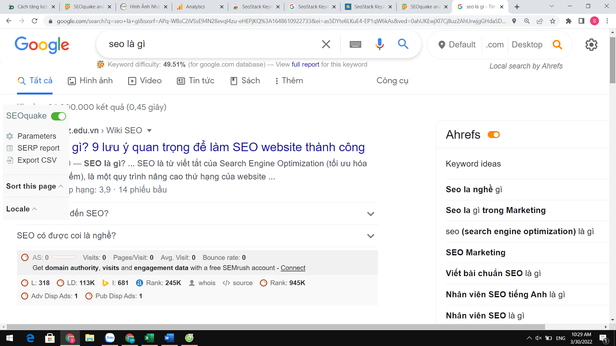Click into the Google search input field
The image size is (616, 346).
point(212,44)
